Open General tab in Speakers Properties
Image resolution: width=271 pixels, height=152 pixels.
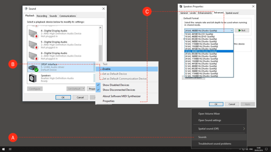[184, 13]
